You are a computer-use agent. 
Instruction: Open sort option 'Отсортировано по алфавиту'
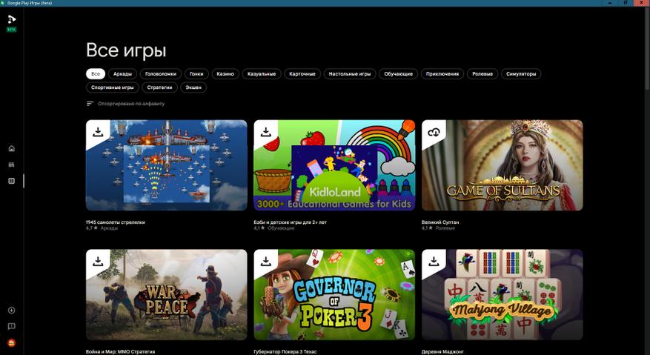(131, 104)
